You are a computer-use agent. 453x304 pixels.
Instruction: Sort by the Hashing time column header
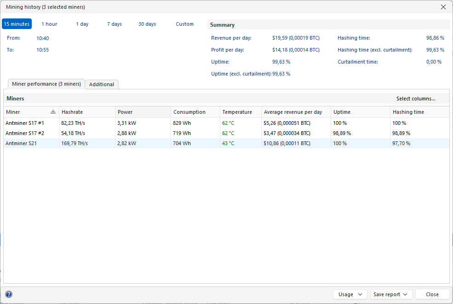point(419,112)
